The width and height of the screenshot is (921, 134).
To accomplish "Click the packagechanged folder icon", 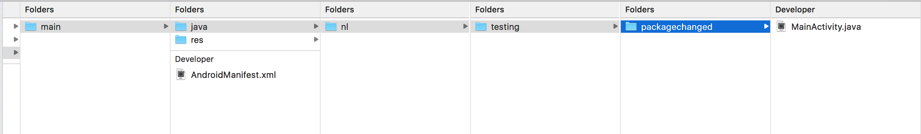I will coord(631,27).
